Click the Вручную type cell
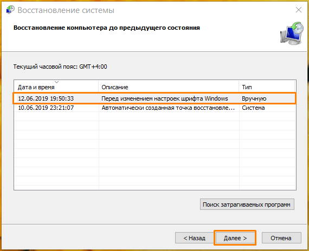The width and height of the screenshot is (309, 251). click(254, 98)
